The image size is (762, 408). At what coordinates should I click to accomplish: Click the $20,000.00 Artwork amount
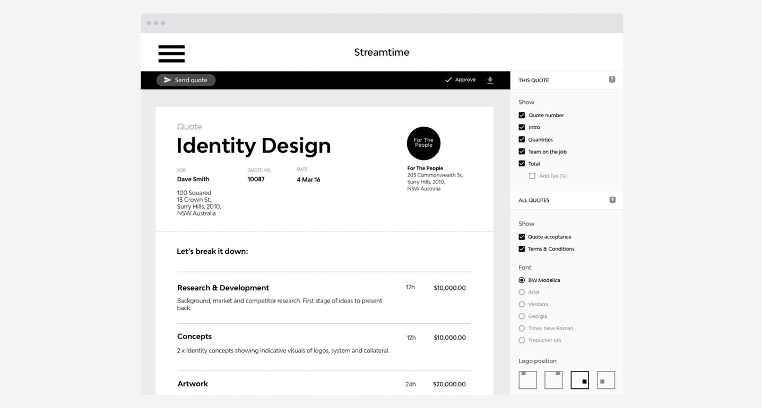(x=449, y=384)
